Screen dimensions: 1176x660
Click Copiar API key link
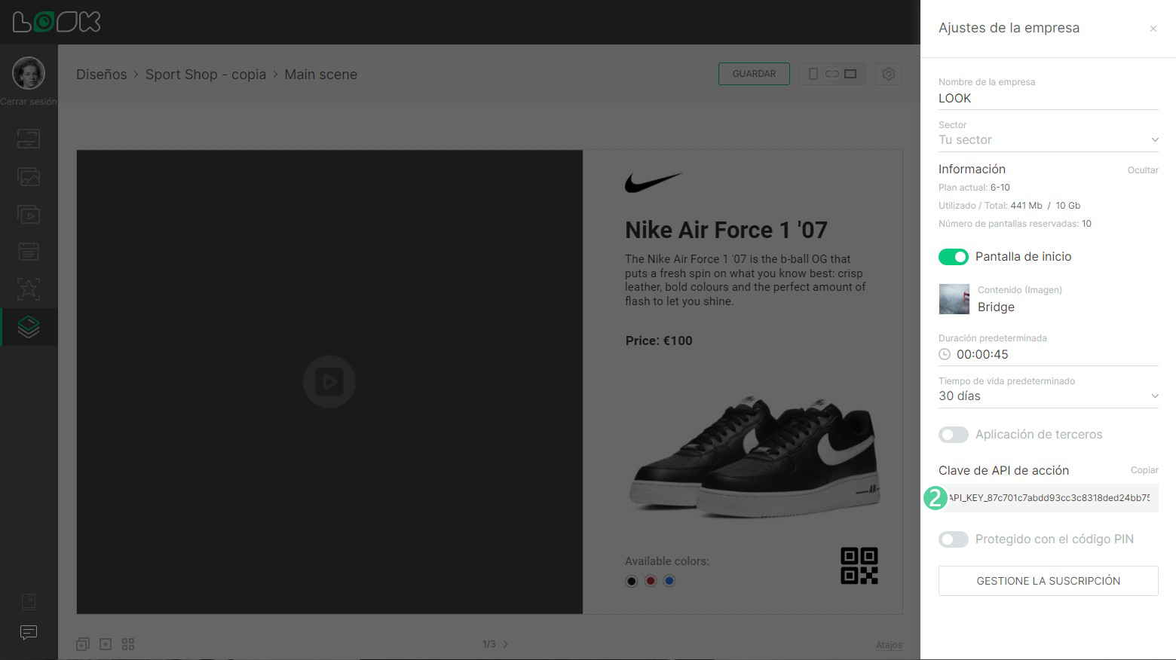coord(1144,470)
